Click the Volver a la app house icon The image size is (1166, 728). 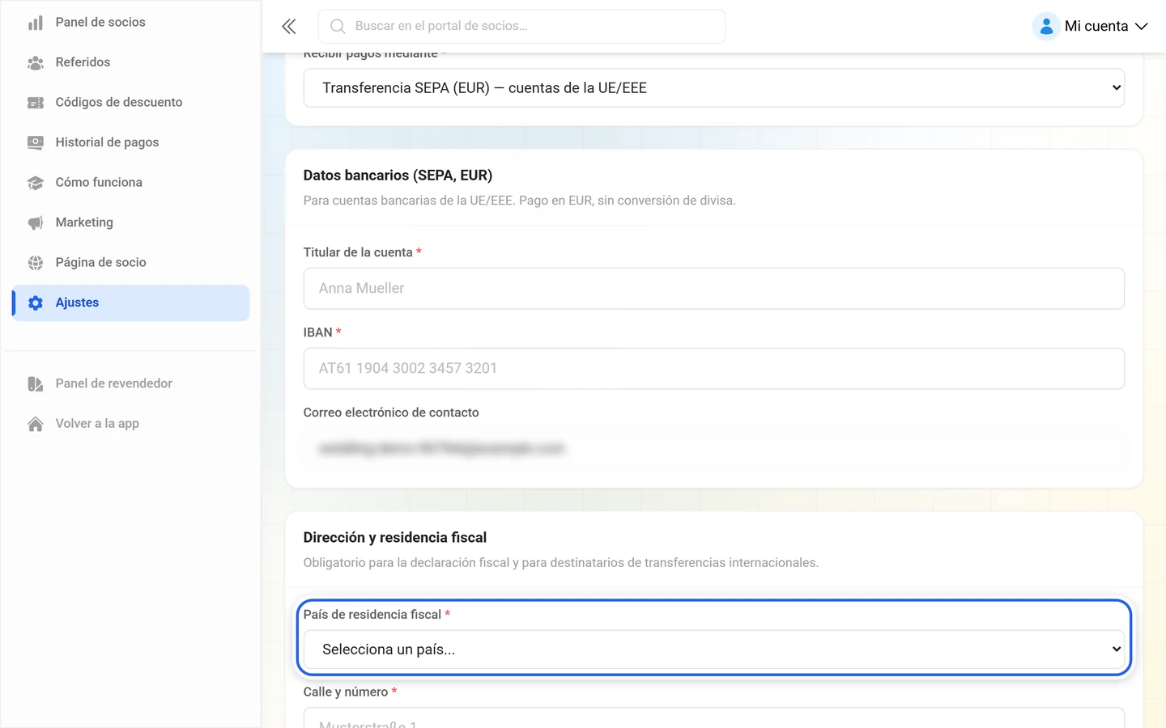pos(36,424)
